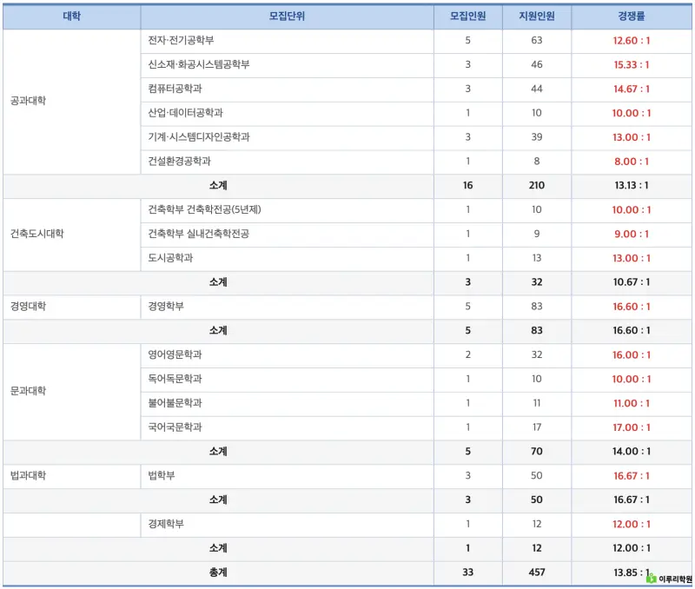
Task: Click the 9.00 : 1 ratio value
Action: [x=632, y=234]
